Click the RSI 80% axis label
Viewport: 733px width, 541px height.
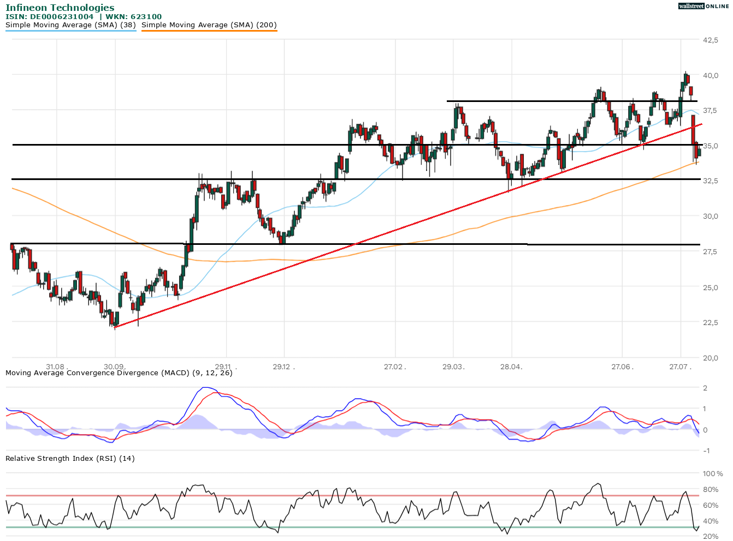pos(711,490)
